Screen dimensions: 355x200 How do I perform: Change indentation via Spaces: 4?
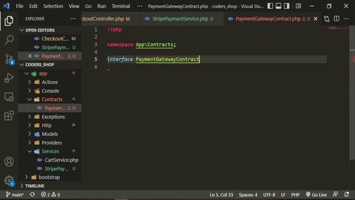[x=248, y=194]
